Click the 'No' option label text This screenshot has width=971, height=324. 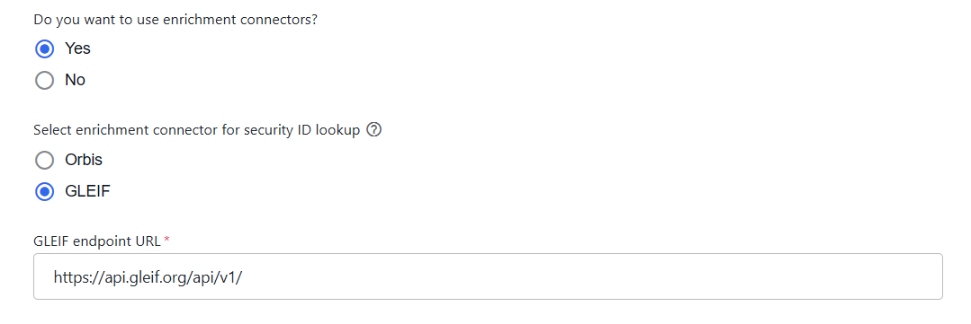pyautogui.click(x=75, y=80)
